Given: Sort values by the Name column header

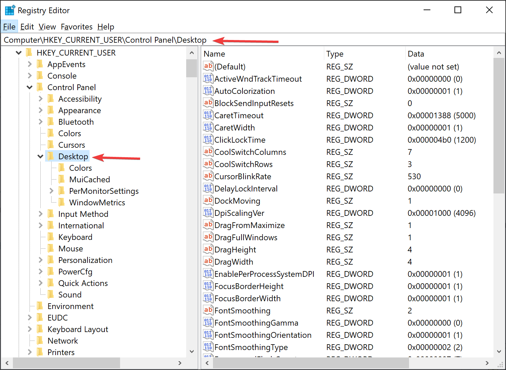Looking at the screenshot, I should point(262,54).
